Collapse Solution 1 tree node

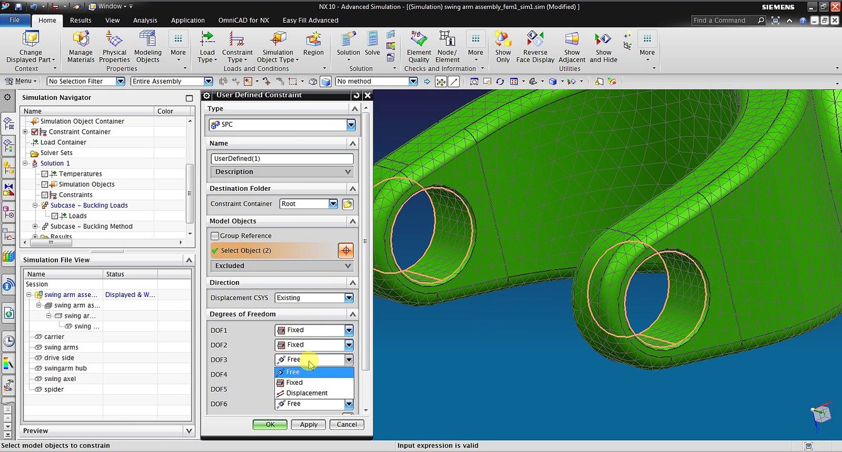tap(25, 163)
